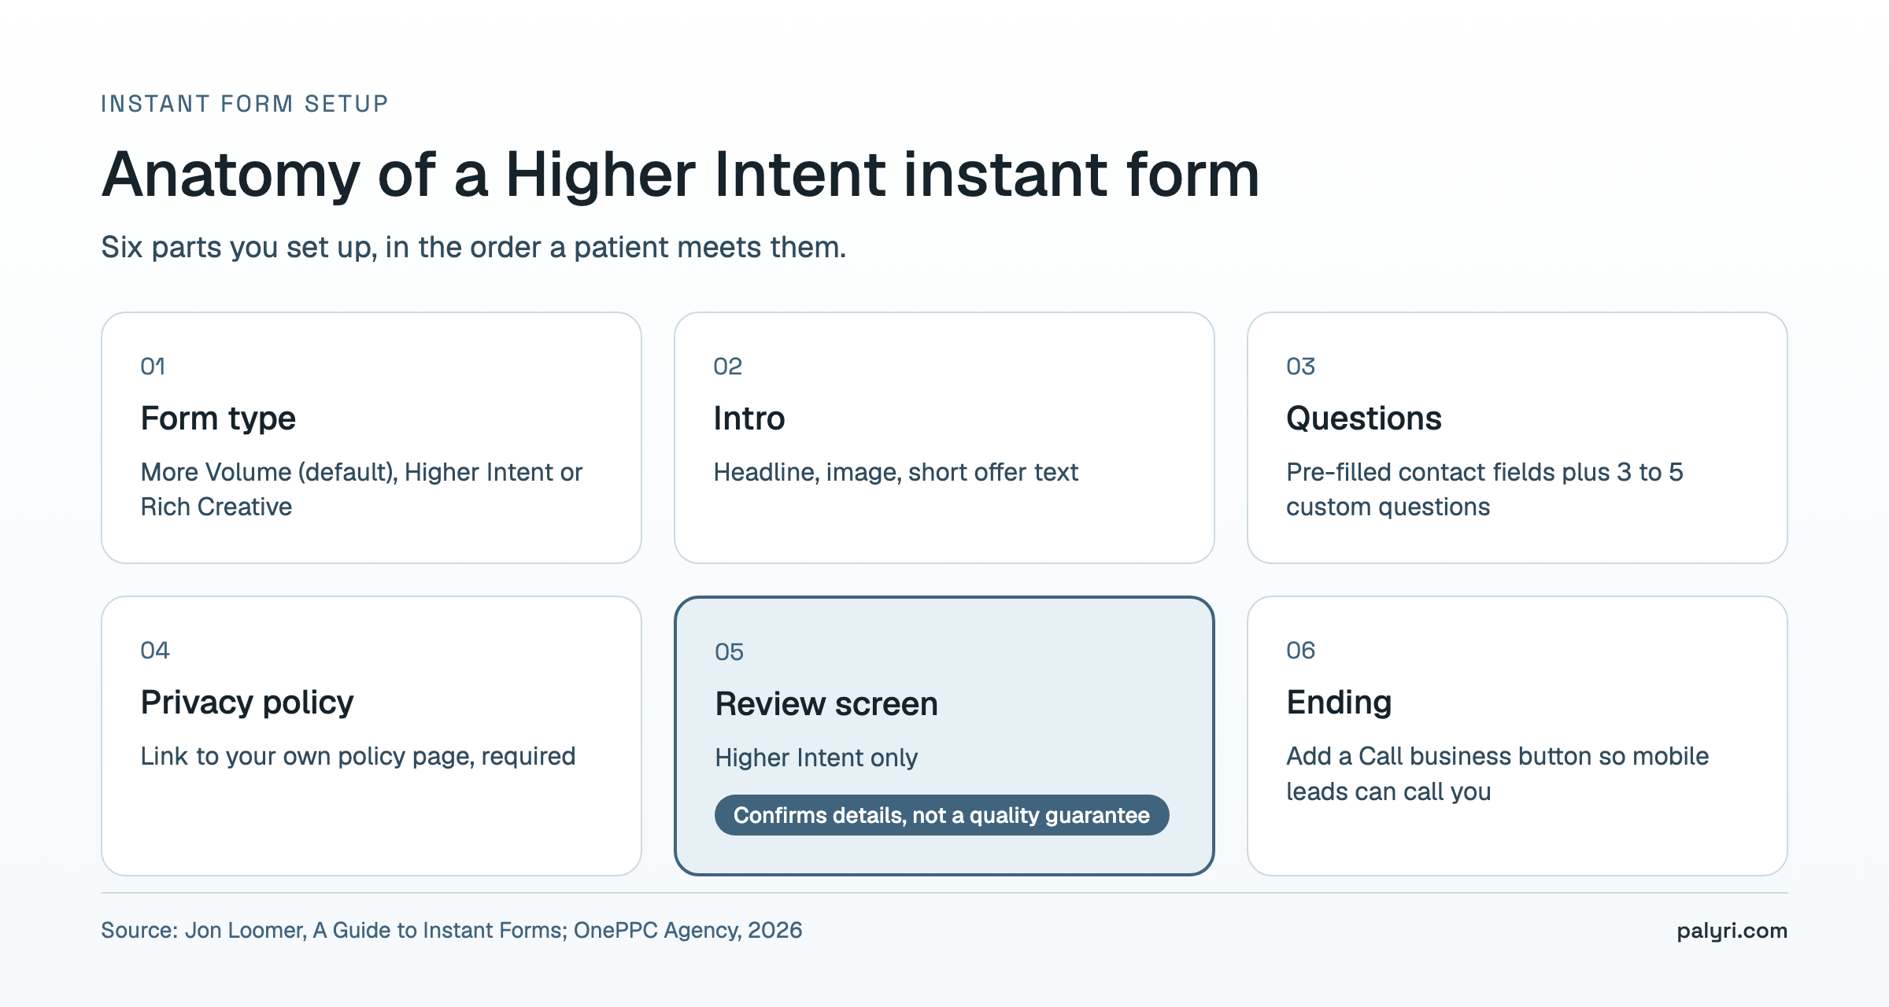
Task: Click 'Add a Call business button' description
Action: click(x=1497, y=773)
